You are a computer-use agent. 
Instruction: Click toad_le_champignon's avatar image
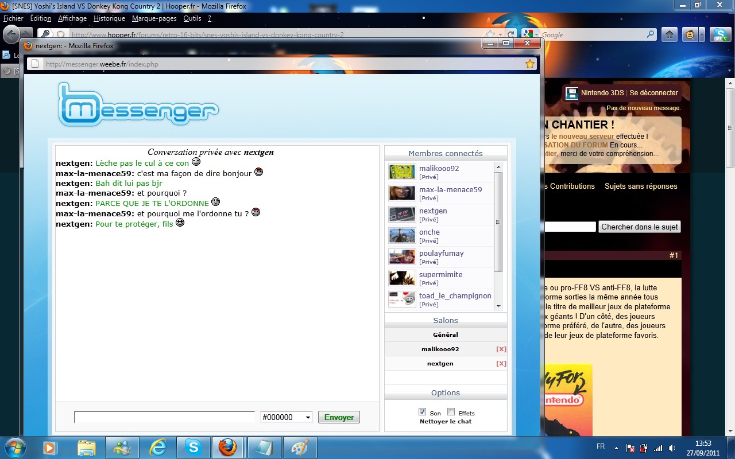402,299
